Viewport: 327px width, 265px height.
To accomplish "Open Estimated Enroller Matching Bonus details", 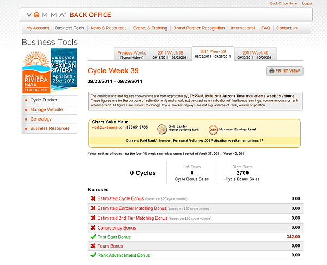I will [x=132, y=208].
